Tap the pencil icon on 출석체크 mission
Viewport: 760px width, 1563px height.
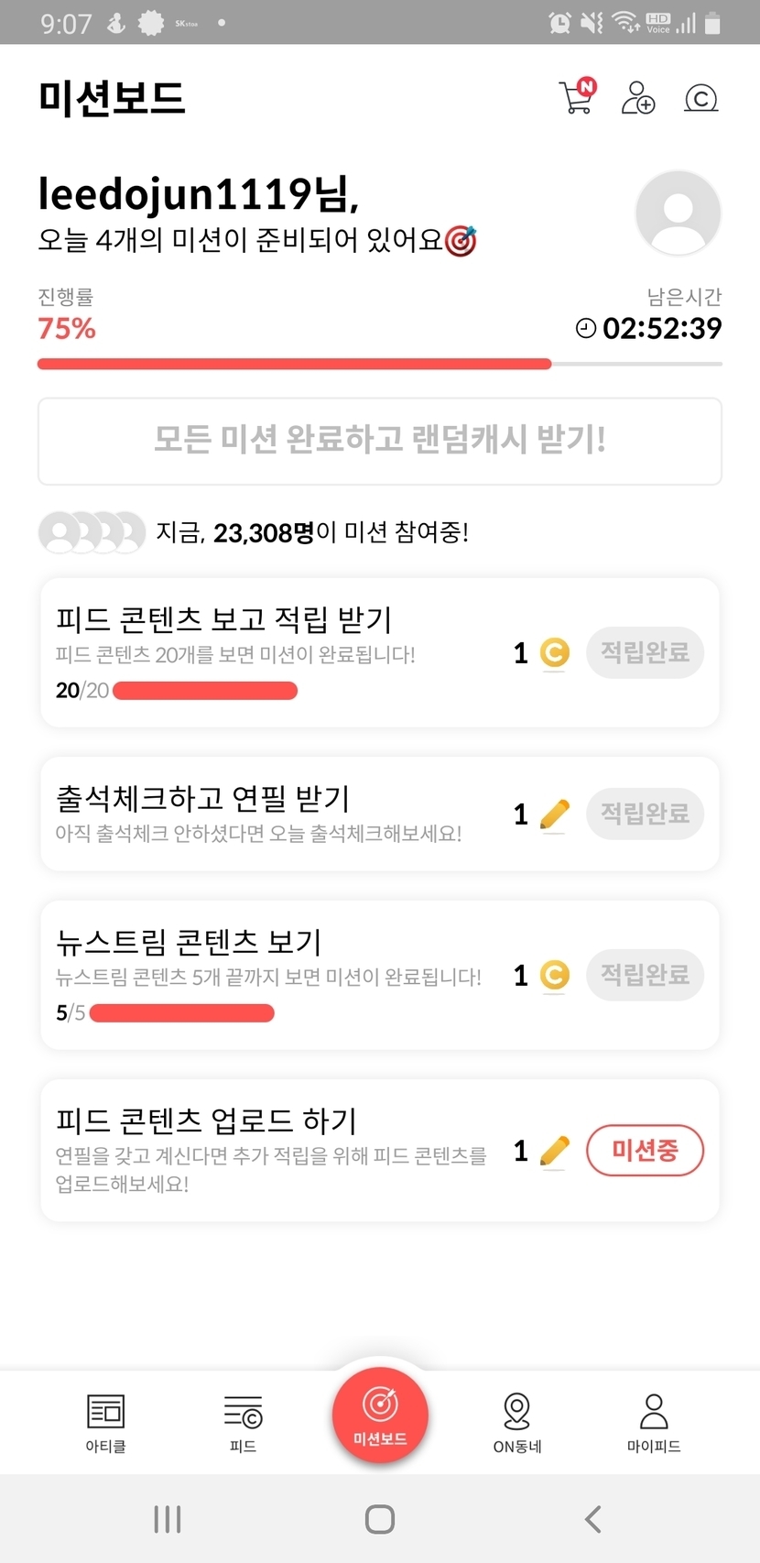tap(555, 814)
